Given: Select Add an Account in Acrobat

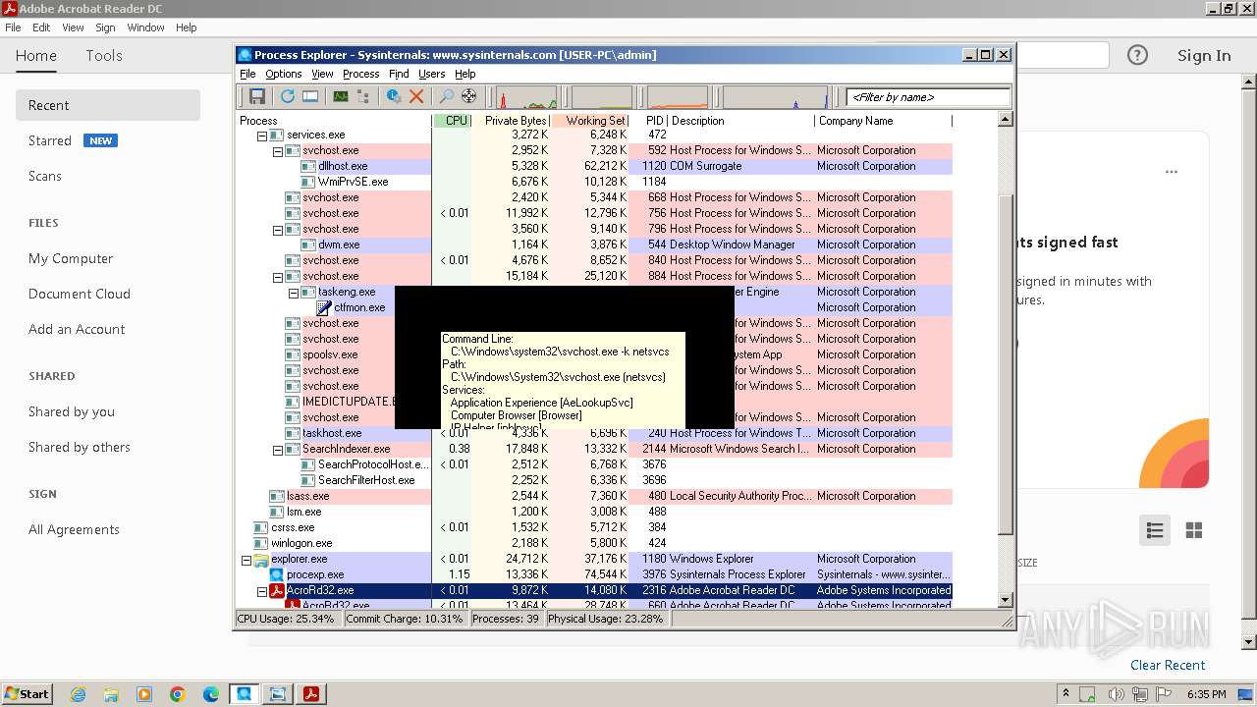Looking at the screenshot, I should coord(77,329).
